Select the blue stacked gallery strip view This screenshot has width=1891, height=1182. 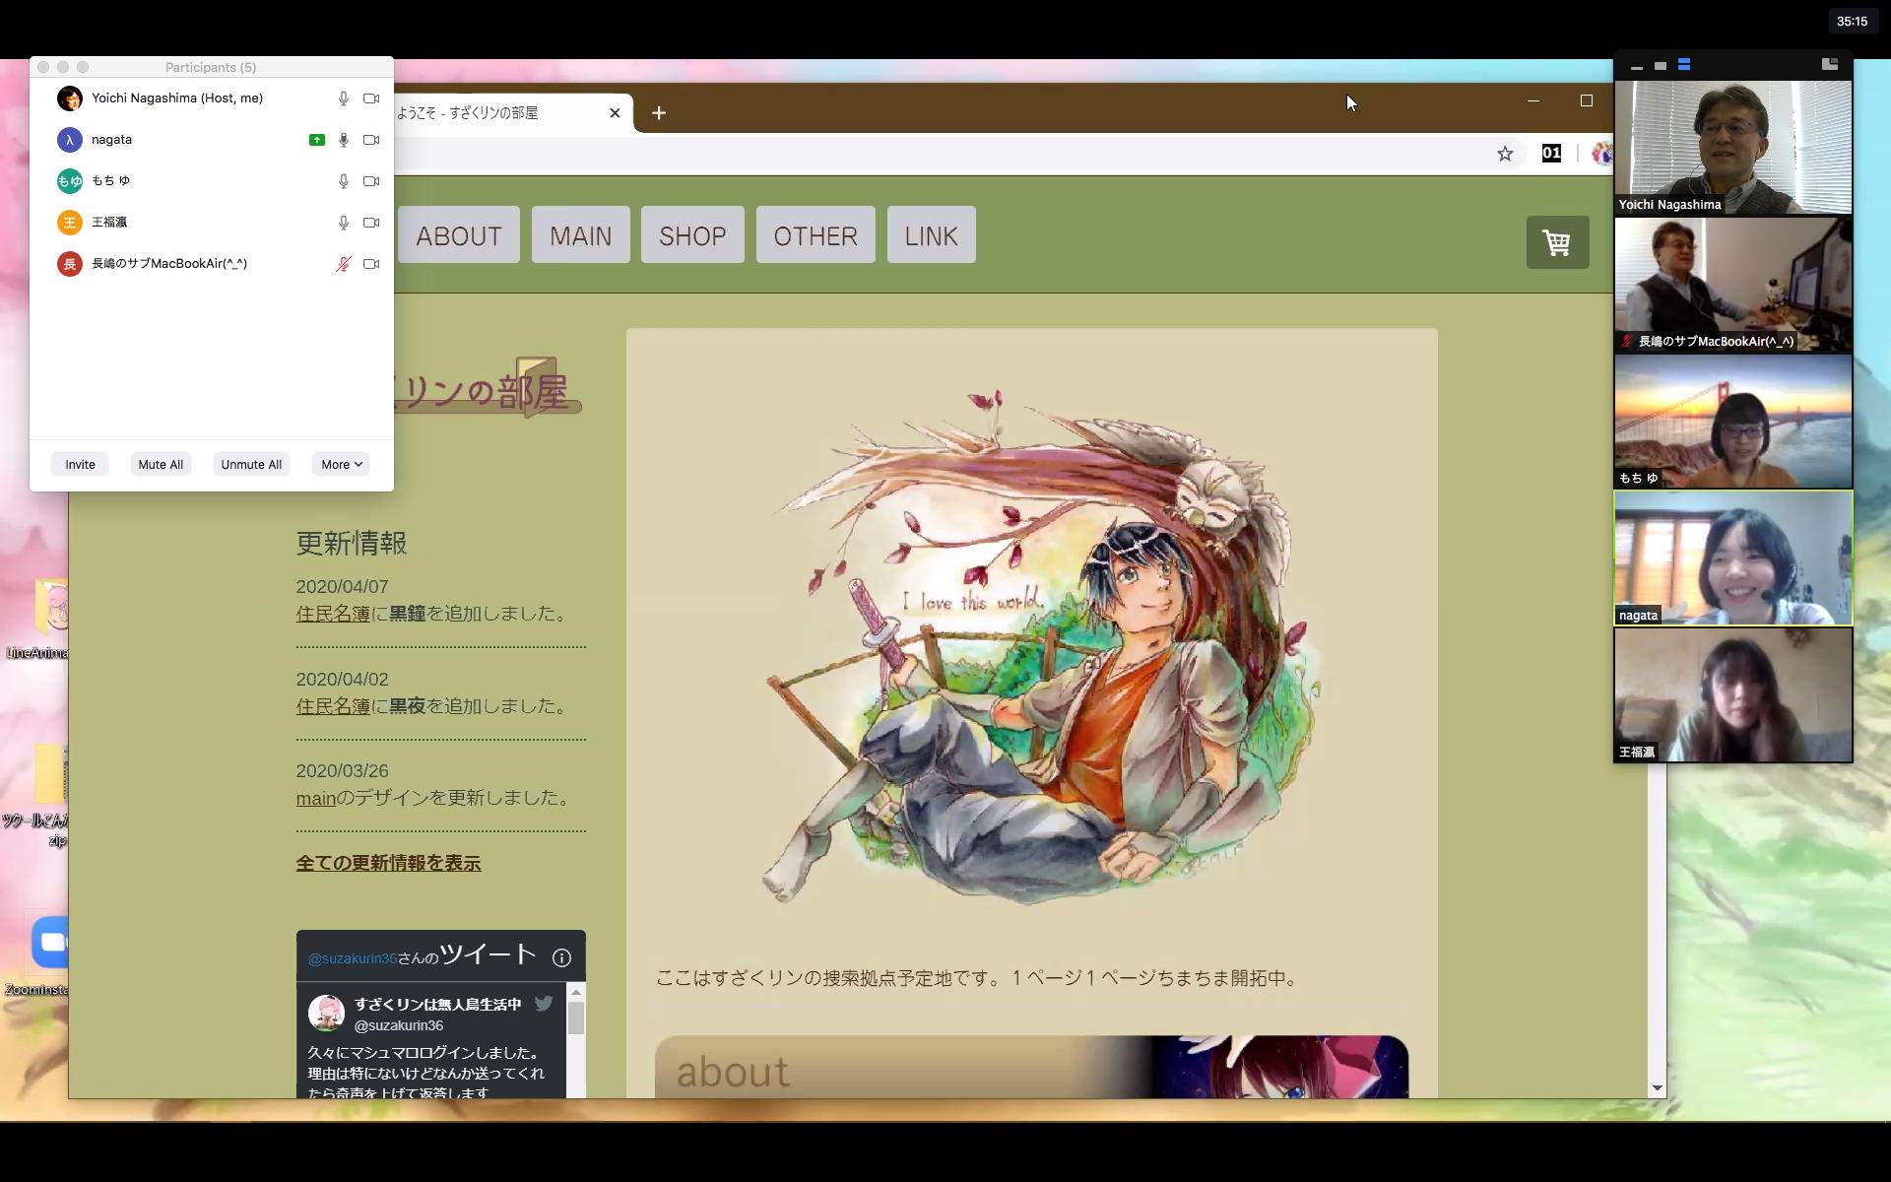click(1684, 65)
